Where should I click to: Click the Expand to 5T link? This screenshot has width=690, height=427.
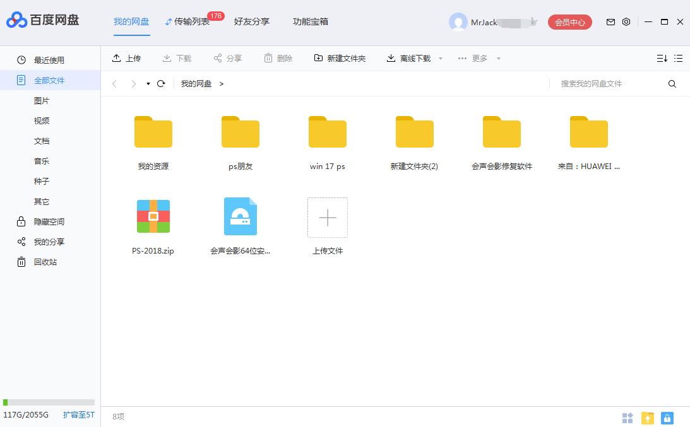[x=78, y=415]
